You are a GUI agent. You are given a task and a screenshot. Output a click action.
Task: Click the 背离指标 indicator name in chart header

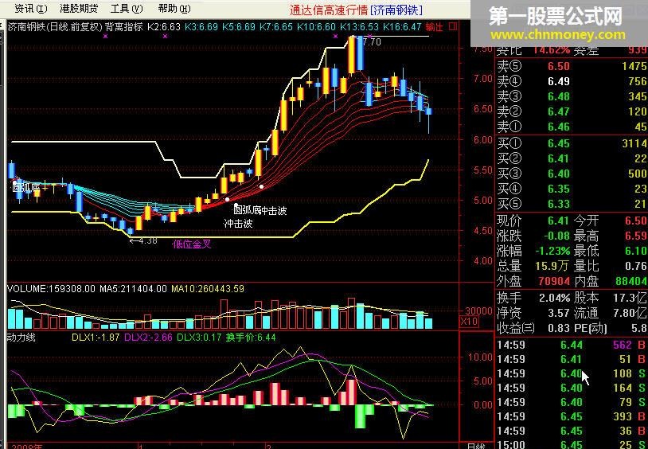pyautogui.click(x=124, y=27)
